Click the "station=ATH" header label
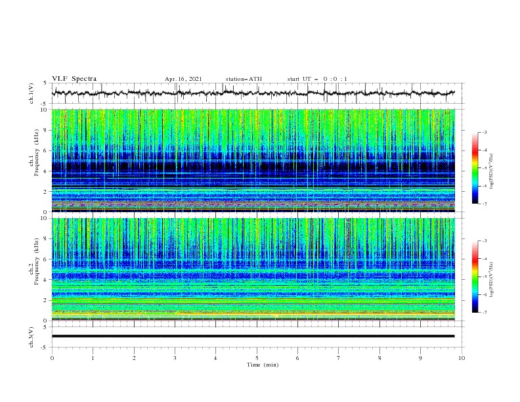 point(244,79)
